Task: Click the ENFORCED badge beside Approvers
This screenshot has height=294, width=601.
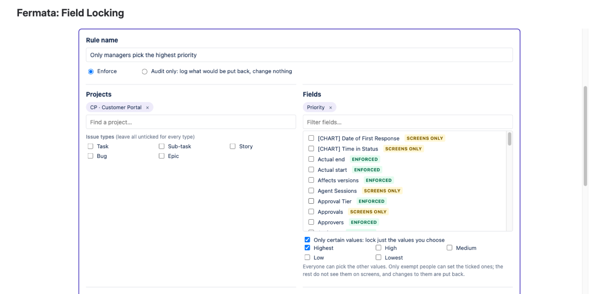Action: pos(364,222)
